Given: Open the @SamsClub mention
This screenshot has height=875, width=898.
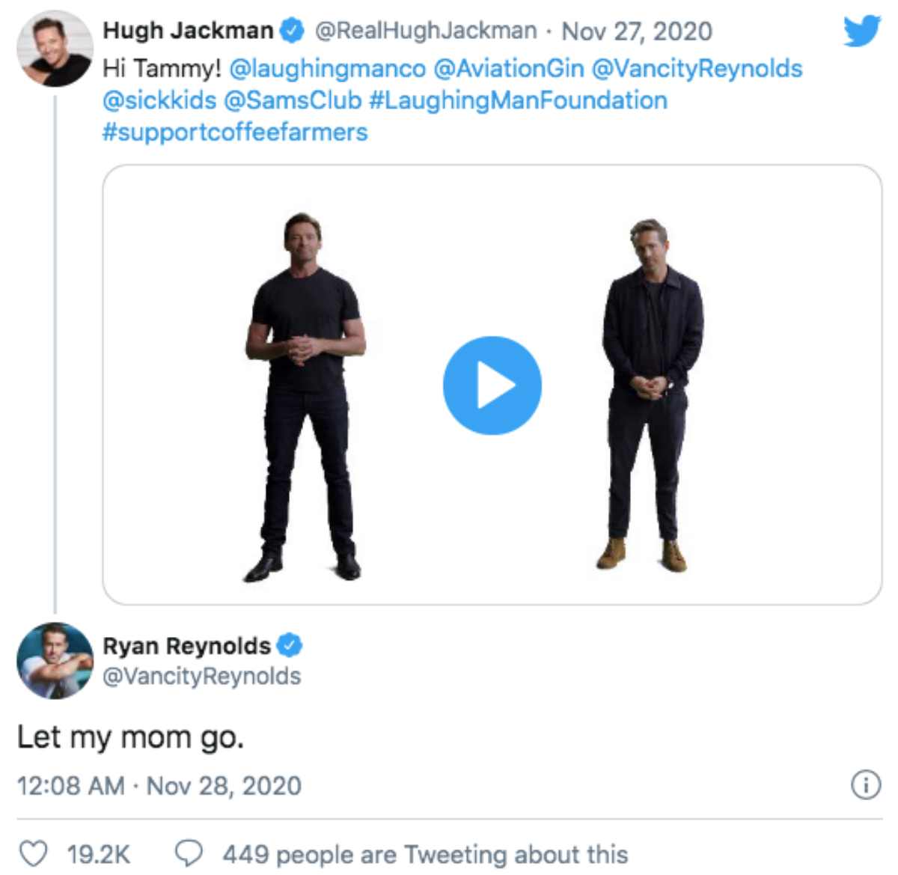Looking at the screenshot, I should [293, 100].
